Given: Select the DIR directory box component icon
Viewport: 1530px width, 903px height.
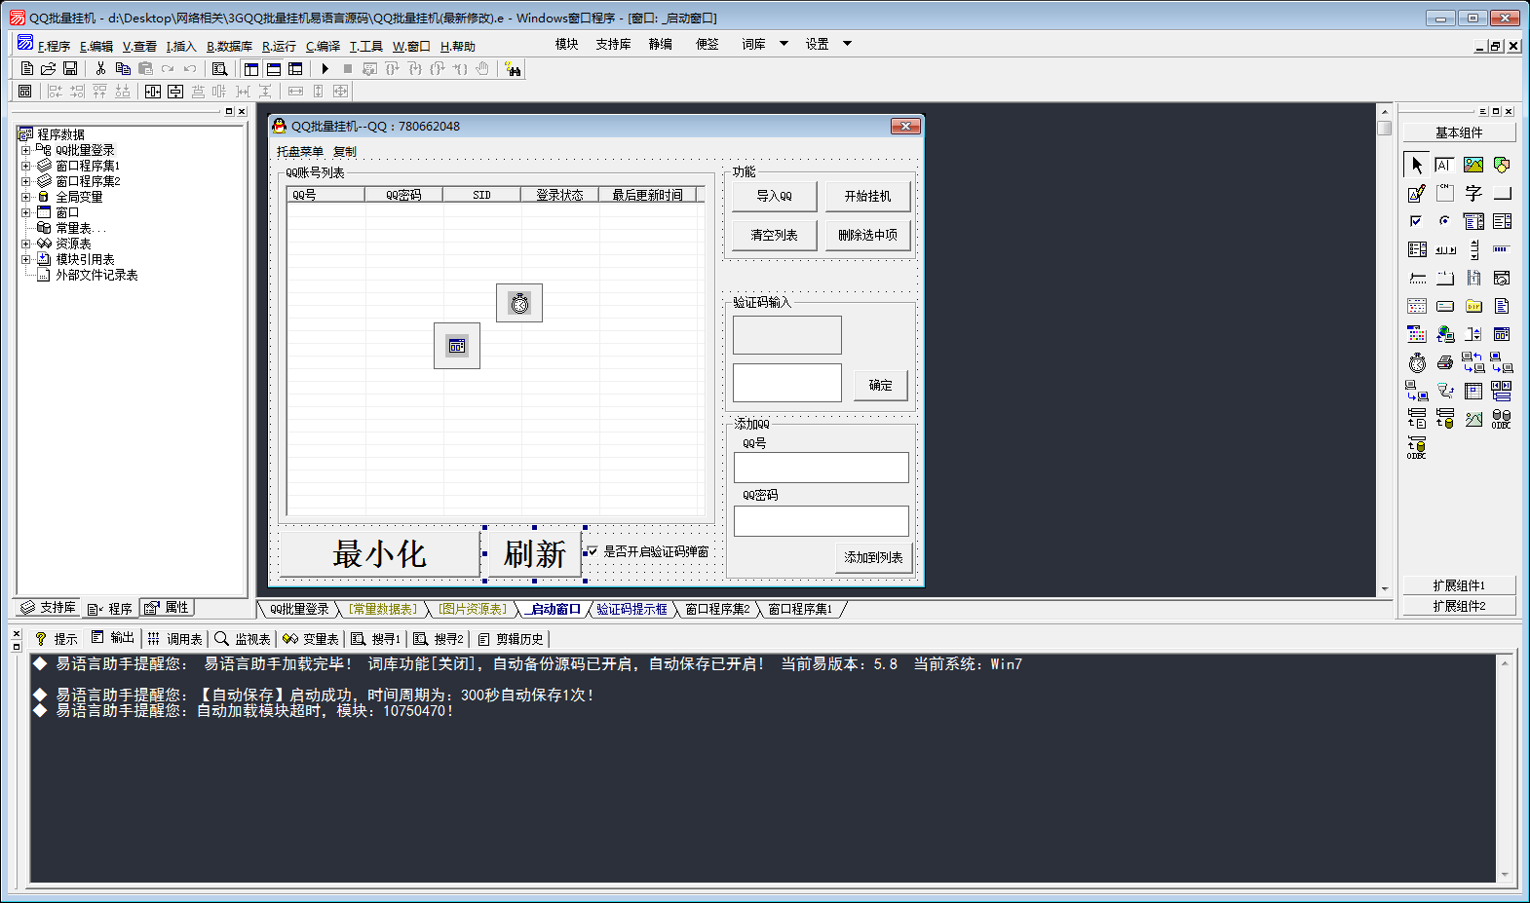Looking at the screenshot, I should tap(1473, 306).
